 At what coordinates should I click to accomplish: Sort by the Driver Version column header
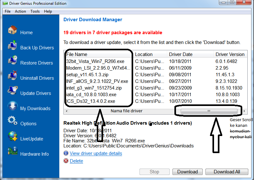(230, 54)
